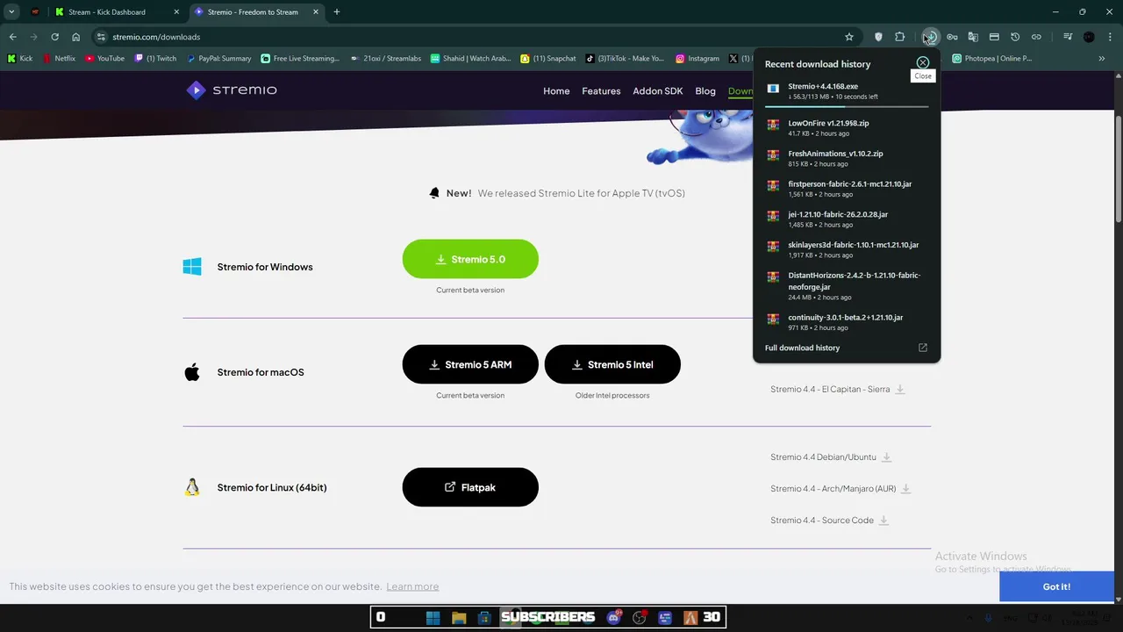1123x632 pixels.
Task: Close the Stream - Kick Dashboard tab
Action: [x=175, y=12]
